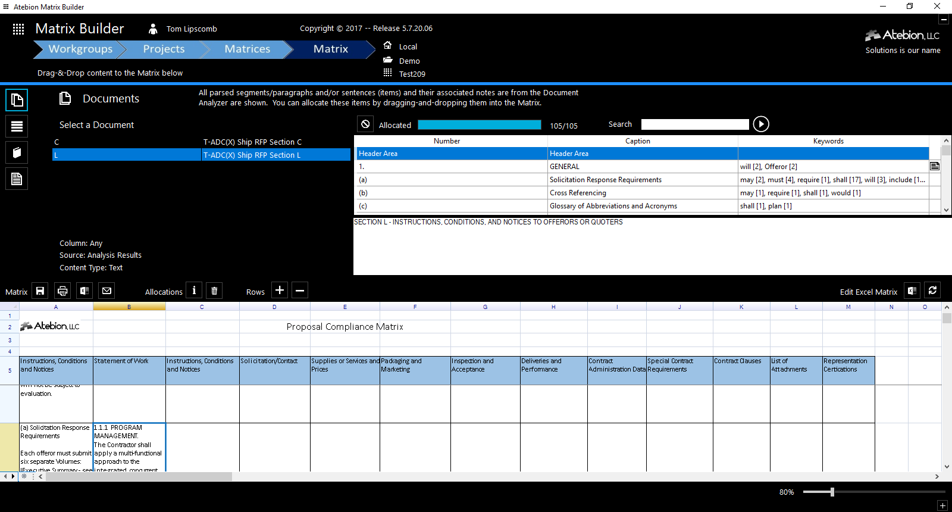Select spreadsheet column B header
Viewport: 952px width, 512px height.
tap(129, 307)
